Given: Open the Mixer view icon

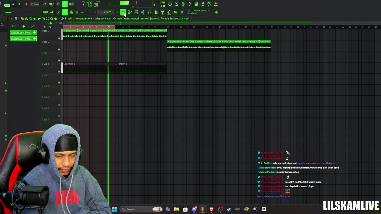Looking at the screenshot, I should tap(143, 12).
